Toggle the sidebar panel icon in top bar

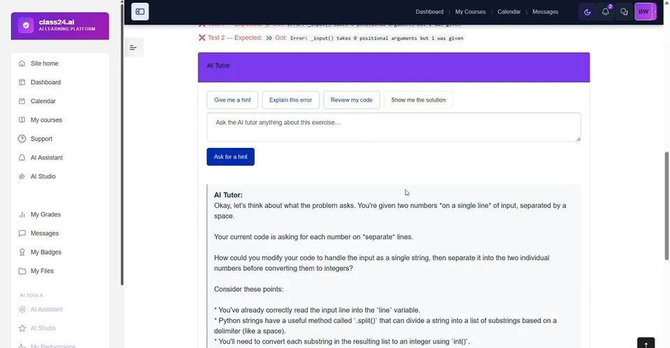pos(140,12)
